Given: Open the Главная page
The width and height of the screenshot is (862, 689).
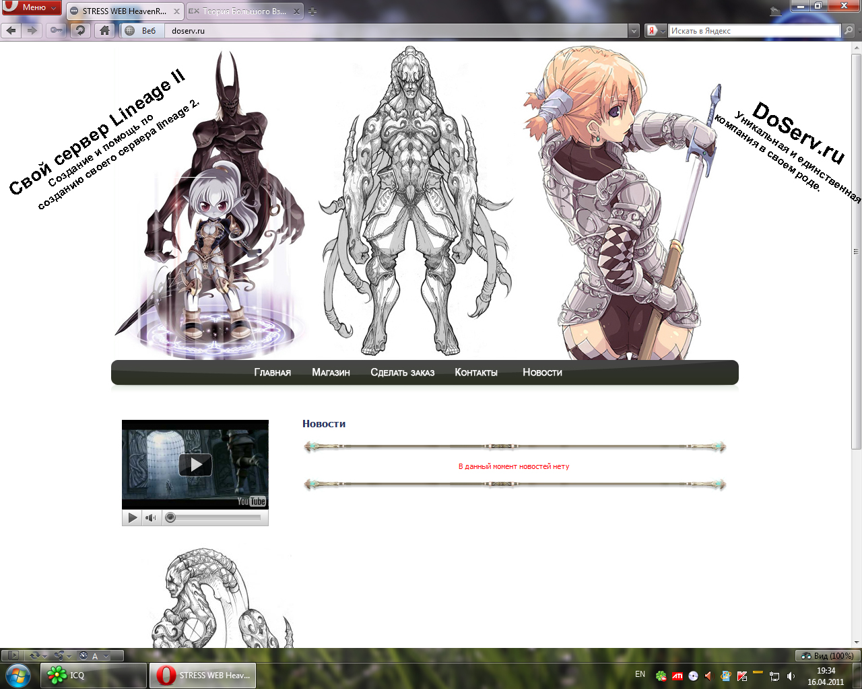Looking at the screenshot, I should tap(273, 372).
